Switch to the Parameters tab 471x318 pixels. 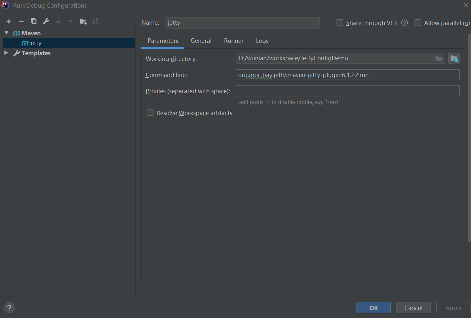(163, 41)
